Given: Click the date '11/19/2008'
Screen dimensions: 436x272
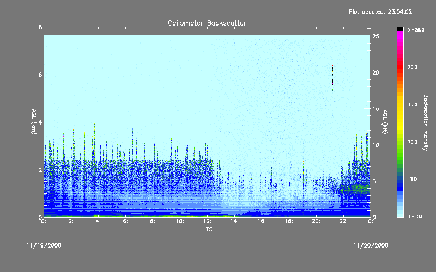Looking at the screenshot, I should [x=44, y=245].
